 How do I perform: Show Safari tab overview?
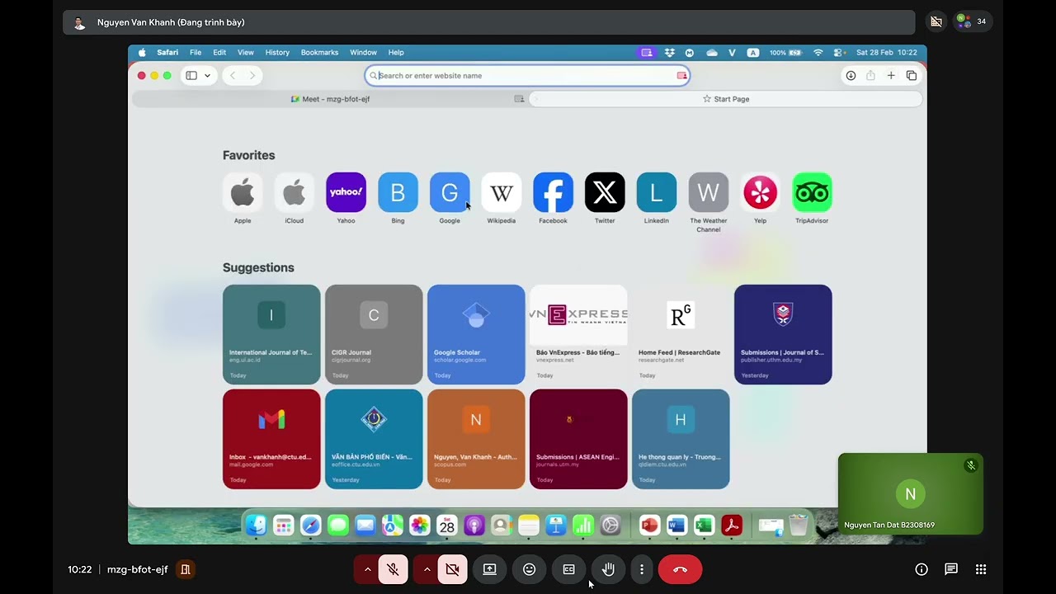[912, 75]
